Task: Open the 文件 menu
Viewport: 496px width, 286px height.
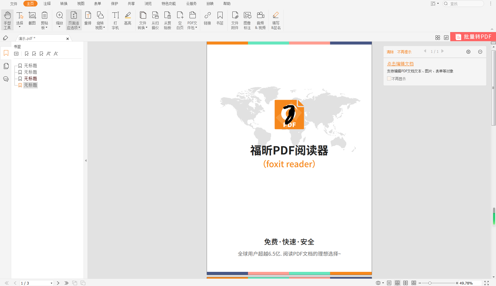Action: [x=14, y=4]
